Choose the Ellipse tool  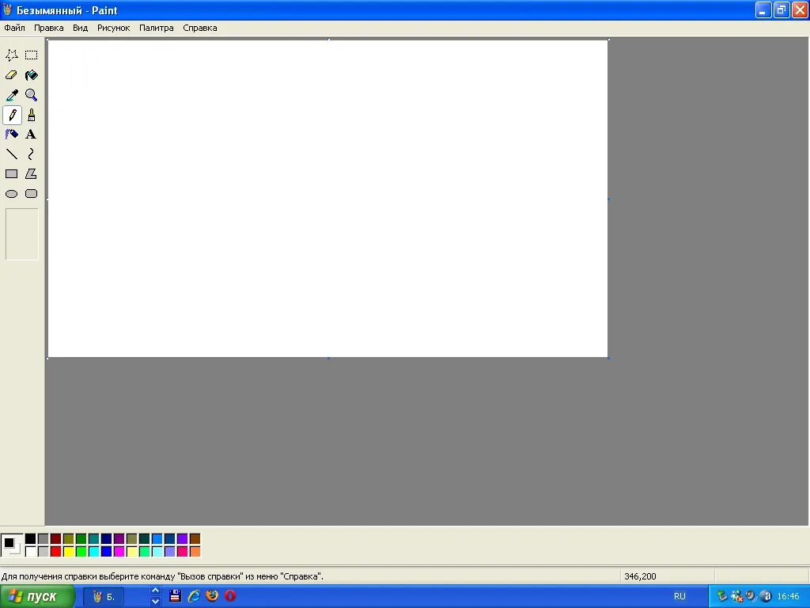[12, 194]
